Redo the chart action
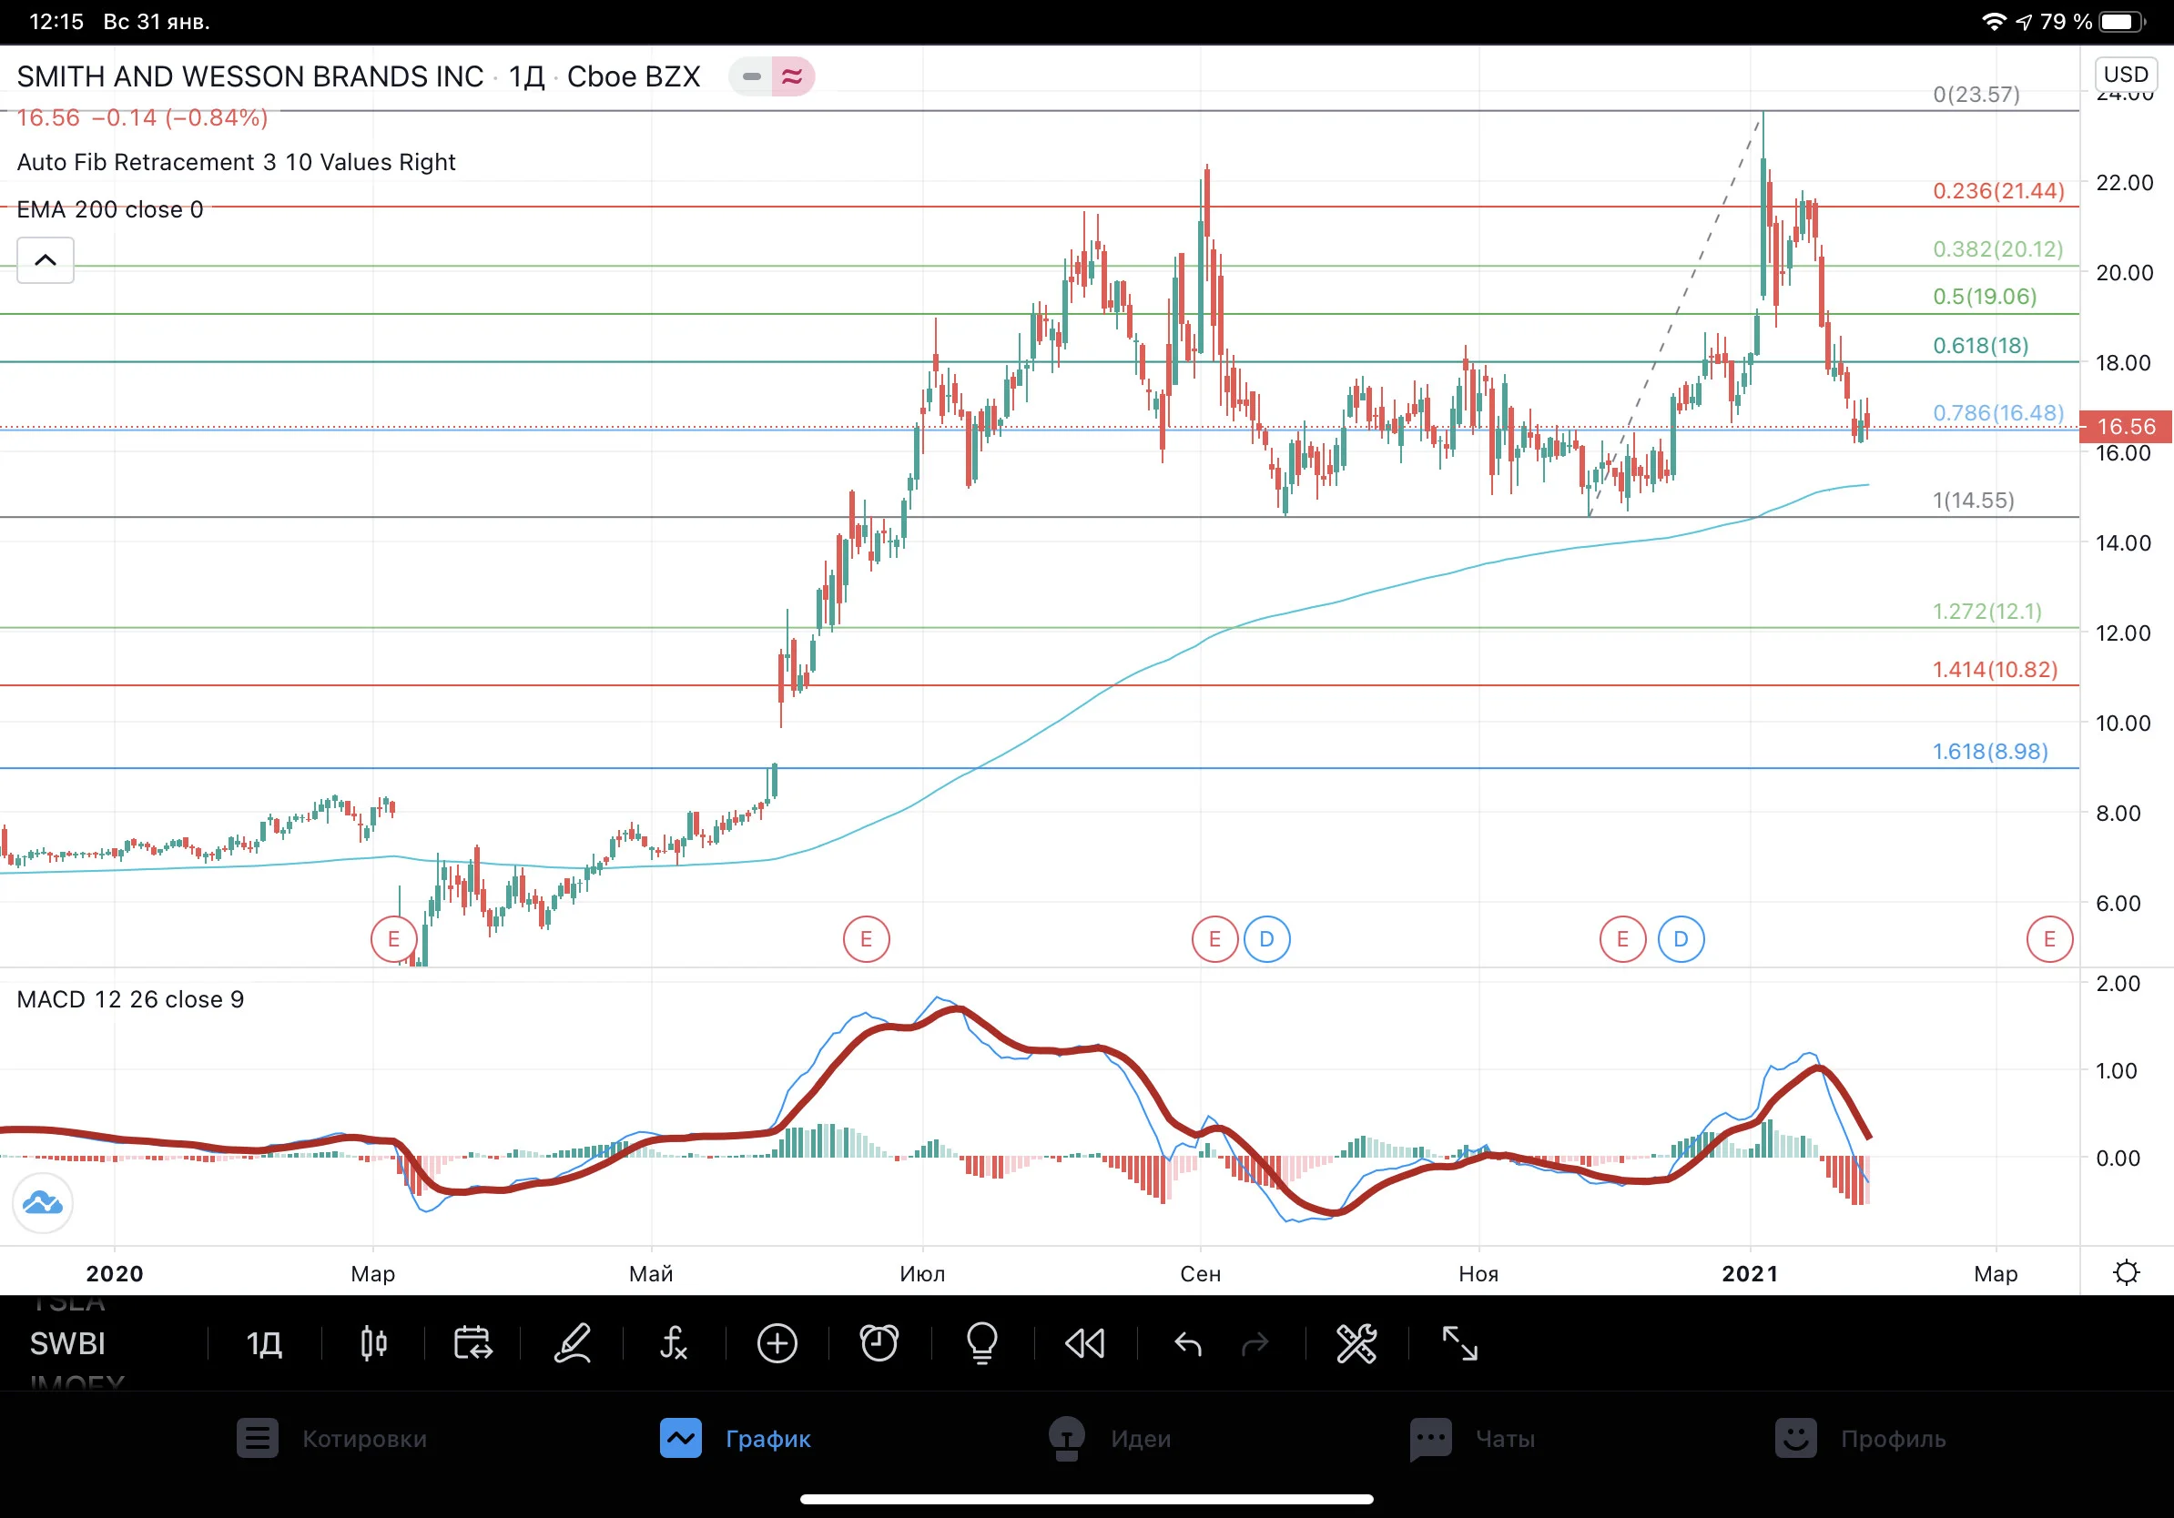The width and height of the screenshot is (2174, 1518). [1255, 1343]
